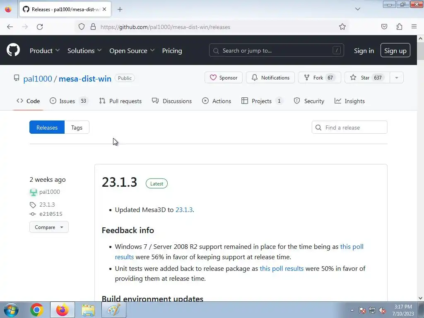Open Paint from the taskbar
The height and width of the screenshot is (318, 424).
114,310
